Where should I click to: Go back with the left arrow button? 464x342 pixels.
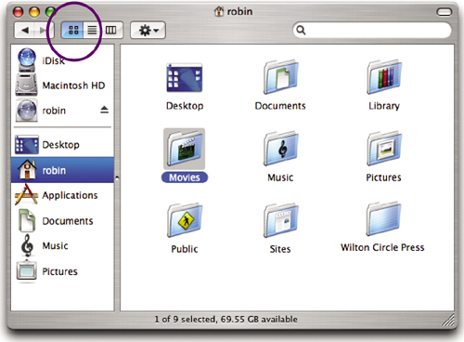click(x=25, y=30)
